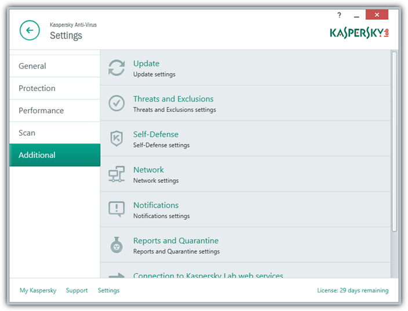
Task: Click the question mark help icon
Action: [x=339, y=15]
